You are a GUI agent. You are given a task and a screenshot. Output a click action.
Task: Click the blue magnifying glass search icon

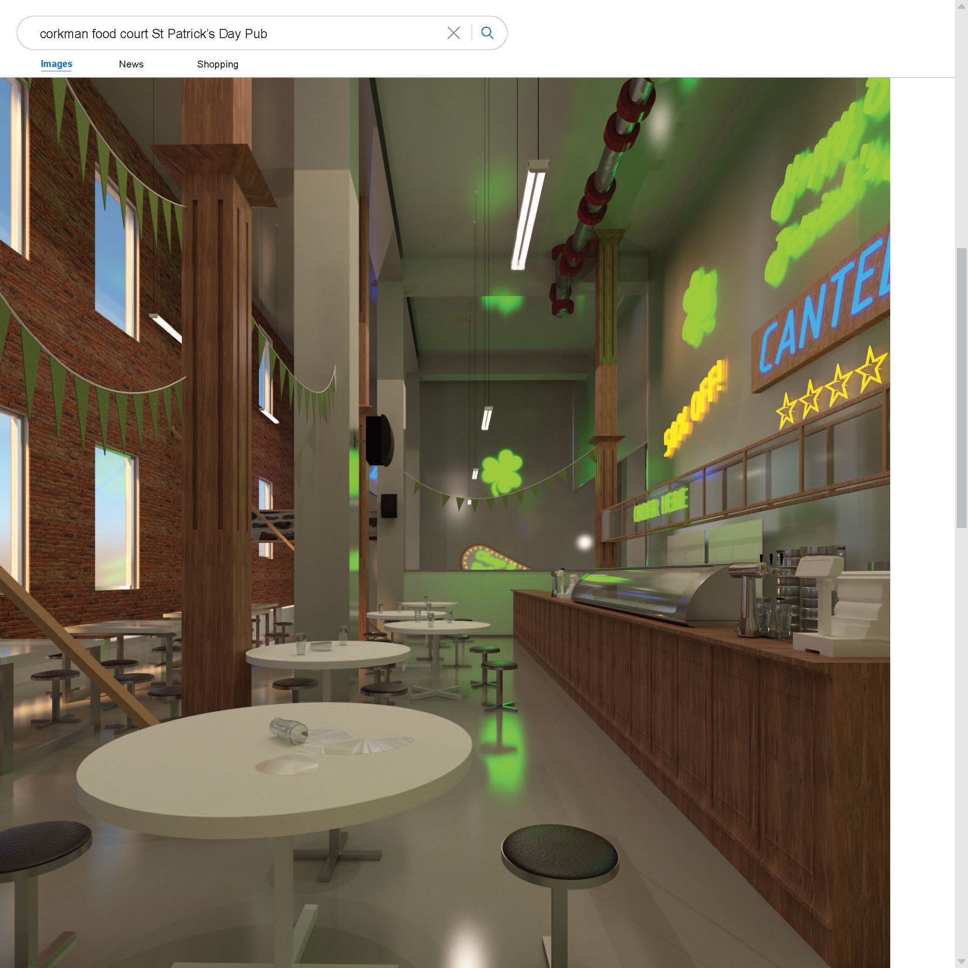pyautogui.click(x=487, y=33)
